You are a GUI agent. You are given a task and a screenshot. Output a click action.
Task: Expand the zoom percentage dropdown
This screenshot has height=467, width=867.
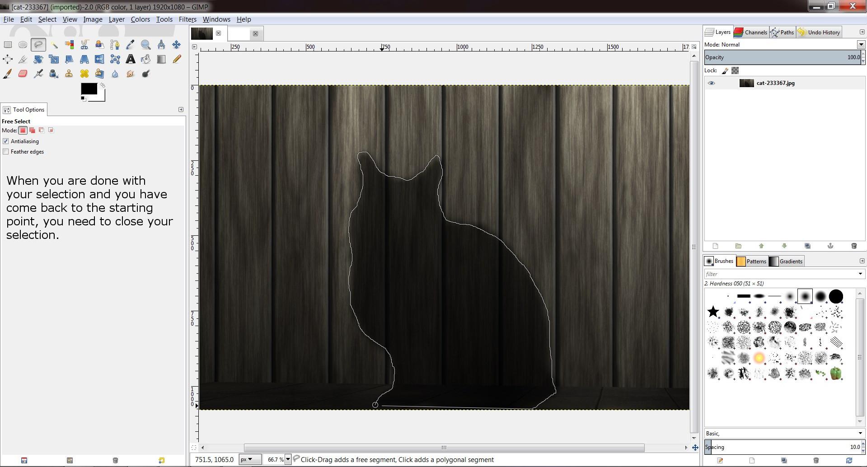click(x=287, y=459)
